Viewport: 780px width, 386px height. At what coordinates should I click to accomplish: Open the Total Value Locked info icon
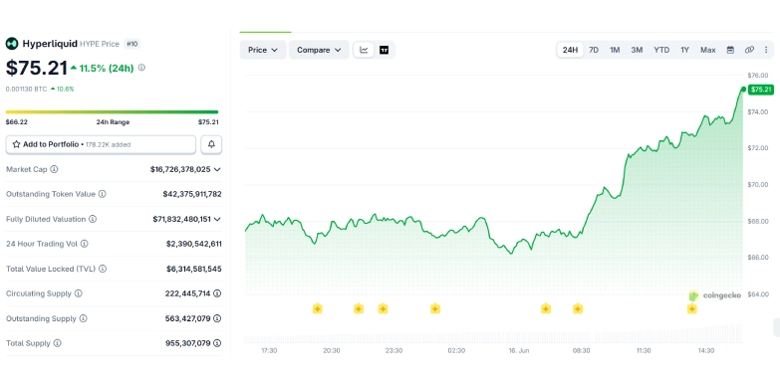pos(103,269)
